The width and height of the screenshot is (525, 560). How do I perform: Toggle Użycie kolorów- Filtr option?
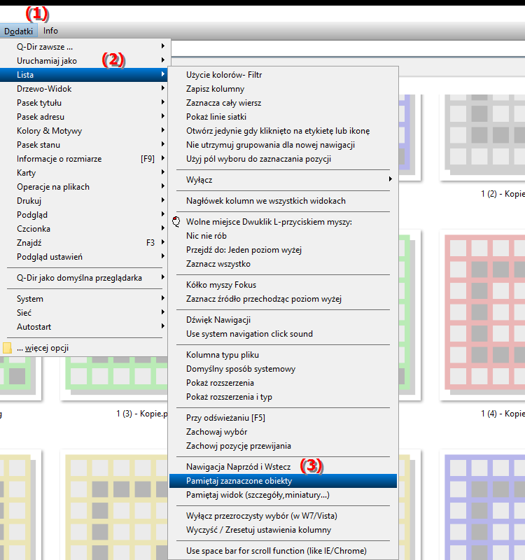(x=283, y=75)
